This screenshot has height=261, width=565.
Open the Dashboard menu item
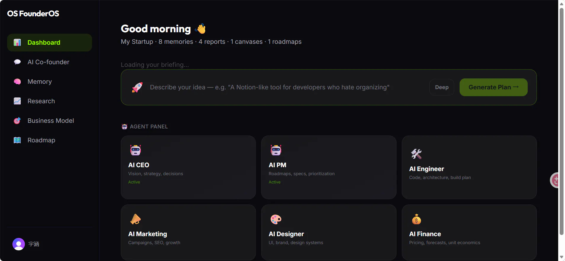click(49, 43)
